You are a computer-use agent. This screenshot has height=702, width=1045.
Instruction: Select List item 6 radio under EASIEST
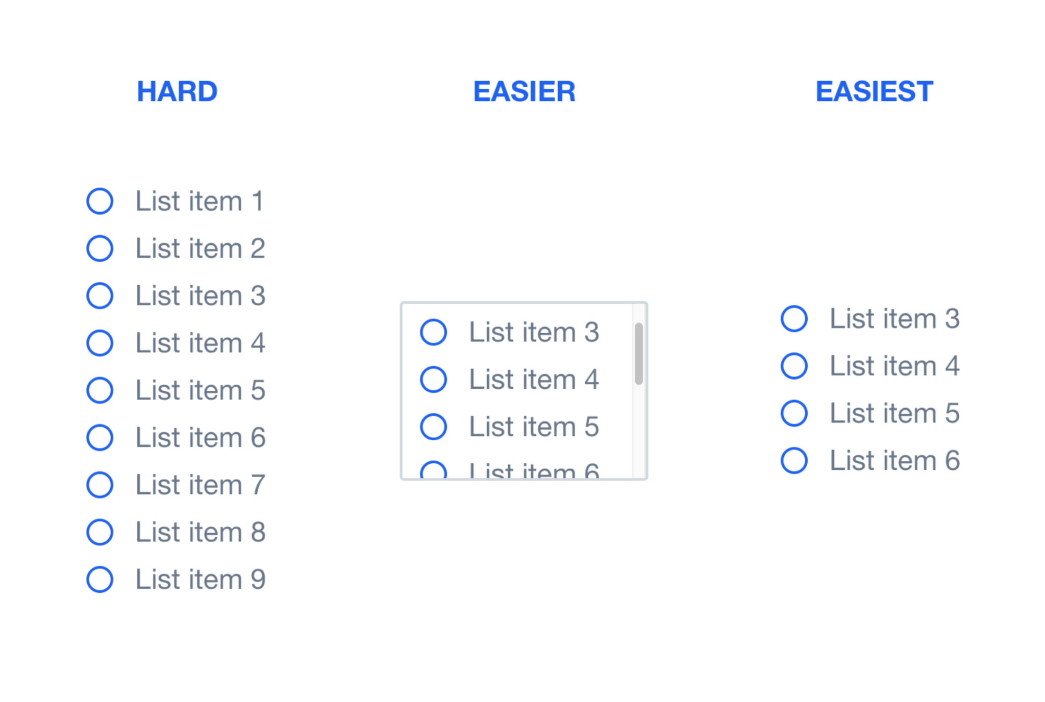click(x=794, y=461)
